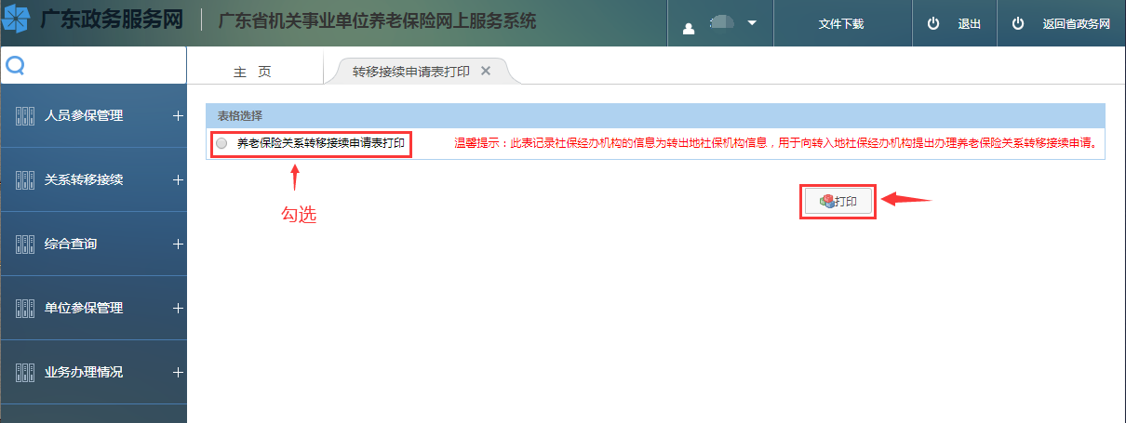Click the 业务办理情况 sidebar icon

(25, 373)
